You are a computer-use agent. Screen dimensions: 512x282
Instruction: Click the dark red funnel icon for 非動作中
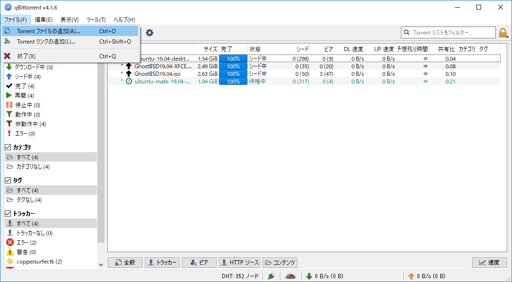tap(9, 124)
